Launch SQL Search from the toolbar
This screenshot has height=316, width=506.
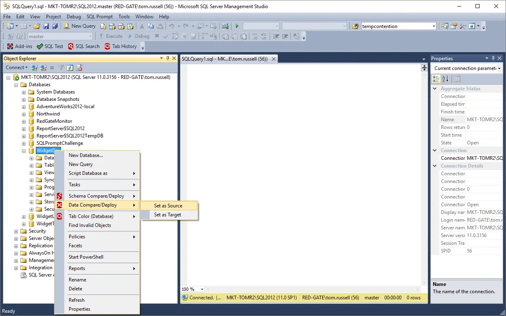point(84,46)
